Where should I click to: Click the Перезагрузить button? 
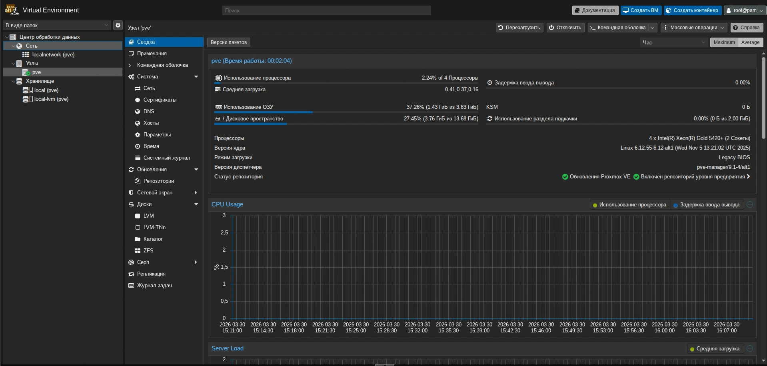519,28
